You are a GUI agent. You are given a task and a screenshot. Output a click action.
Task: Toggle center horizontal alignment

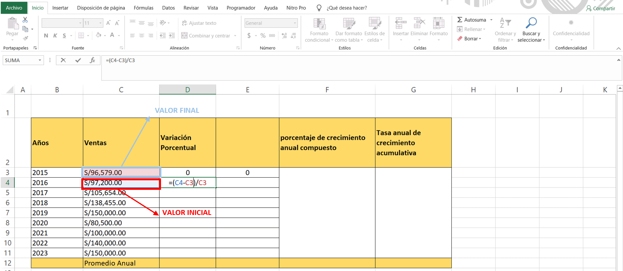point(142,35)
